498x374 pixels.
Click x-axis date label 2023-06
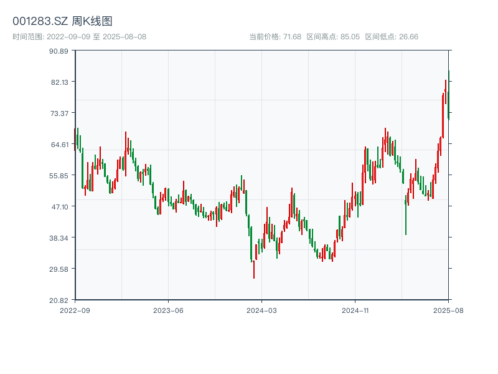[x=168, y=310]
